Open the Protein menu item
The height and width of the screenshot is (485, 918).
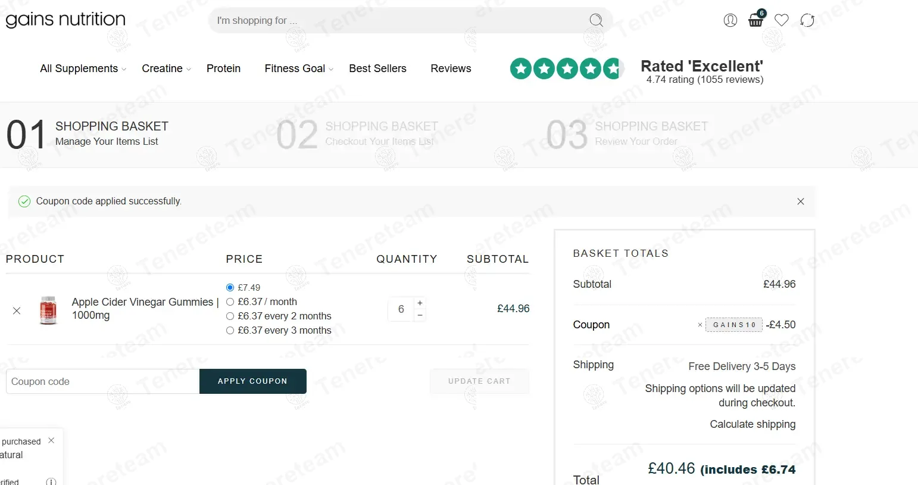223,69
